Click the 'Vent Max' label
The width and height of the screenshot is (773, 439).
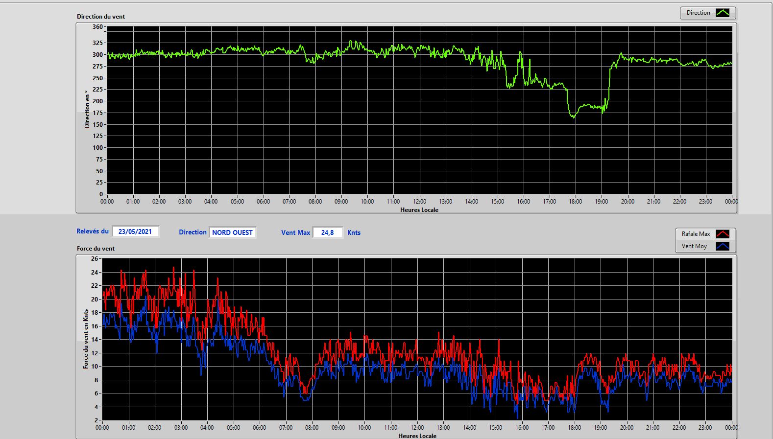295,232
